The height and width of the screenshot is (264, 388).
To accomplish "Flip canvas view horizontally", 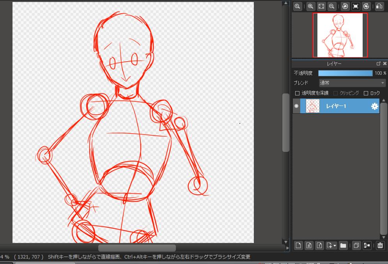I will (379, 6).
